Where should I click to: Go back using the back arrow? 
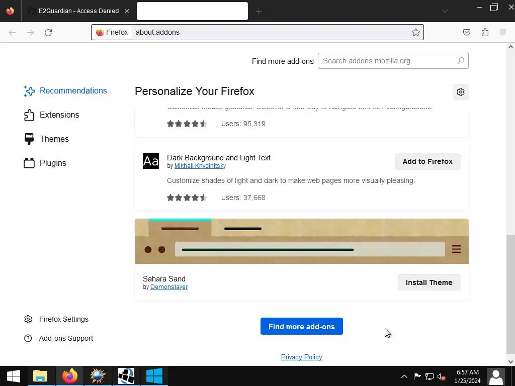[x=12, y=33]
